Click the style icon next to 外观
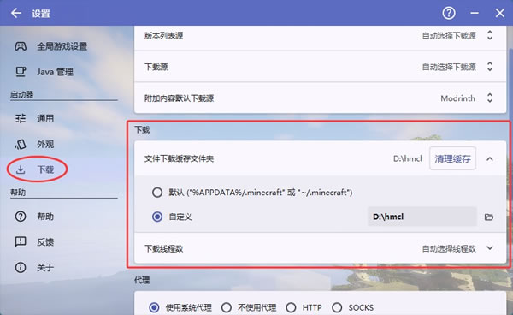Screen dimensions: 513x315 (x=21, y=144)
